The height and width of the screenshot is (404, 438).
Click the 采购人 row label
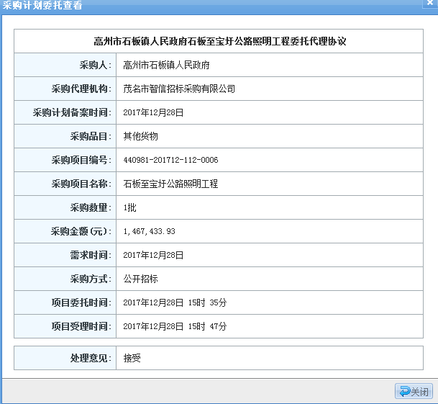pyautogui.click(x=92, y=66)
